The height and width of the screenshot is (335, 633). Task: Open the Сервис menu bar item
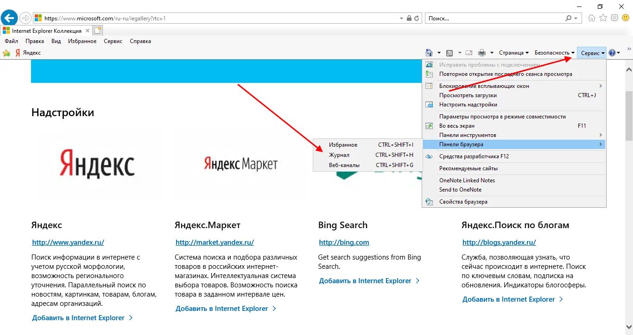tap(113, 41)
